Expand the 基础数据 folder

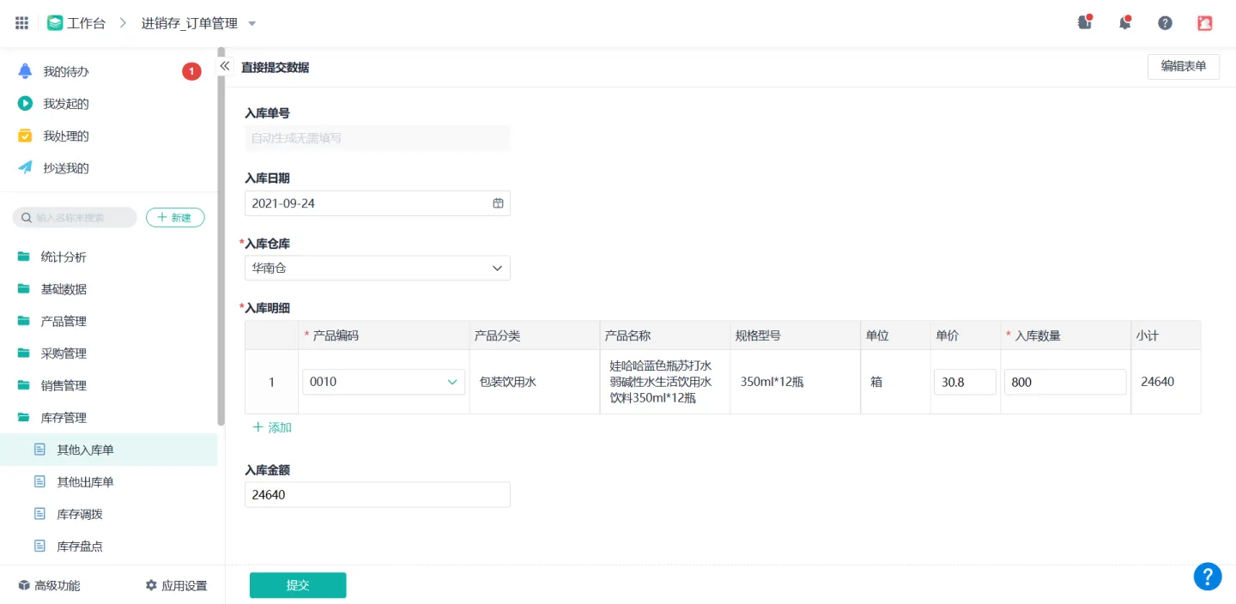[x=108, y=289]
